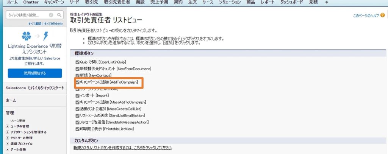Expand 組織プロファイル tree node
The image size is (388, 154).
pyautogui.click(x=8, y=144)
